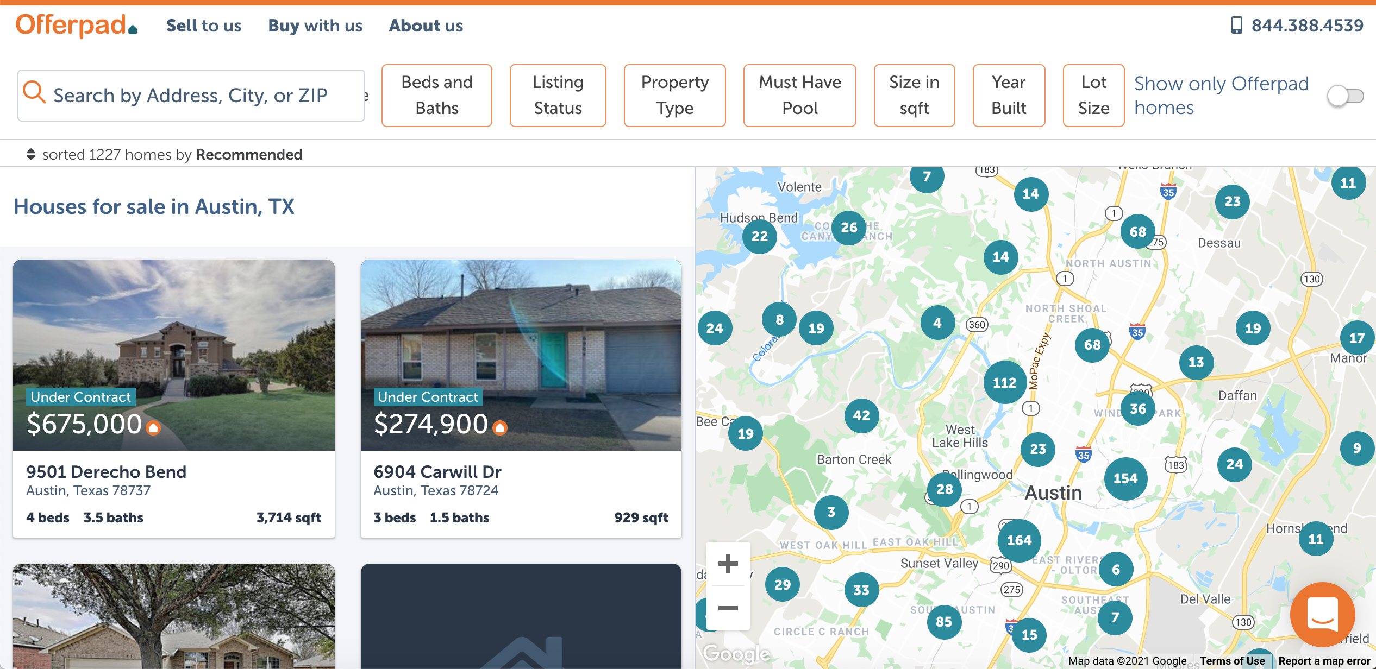Open the 6904 Carwill Dr listing photo
The width and height of the screenshot is (1376, 669).
click(521, 337)
